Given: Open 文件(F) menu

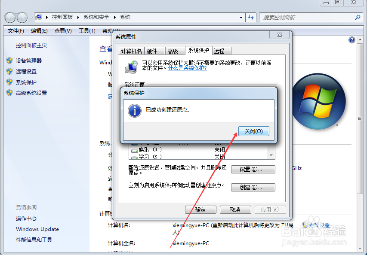Looking at the screenshot, I should click(15, 31).
